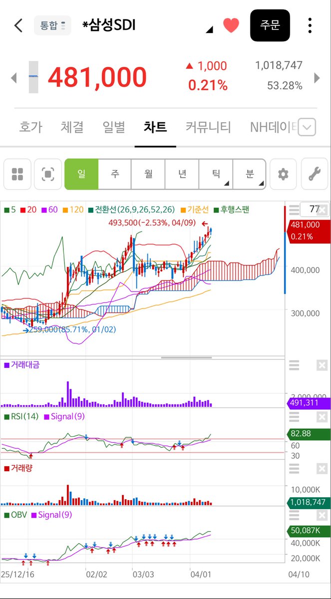Tap the chart capture focus icon
331x599 pixels.
(x=47, y=174)
